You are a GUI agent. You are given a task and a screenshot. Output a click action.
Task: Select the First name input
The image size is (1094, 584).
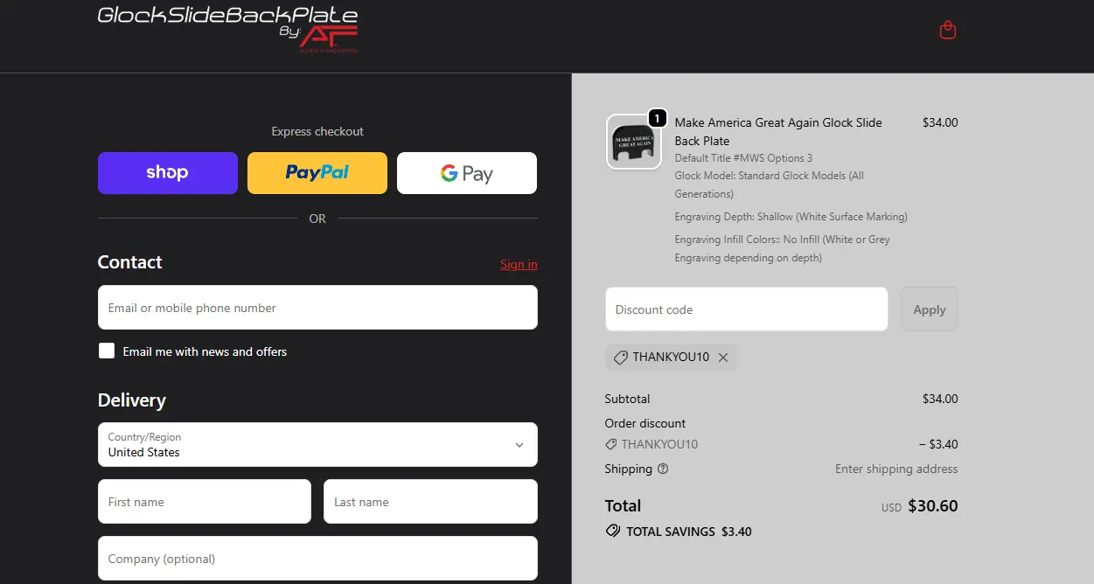tap(204, 502)
